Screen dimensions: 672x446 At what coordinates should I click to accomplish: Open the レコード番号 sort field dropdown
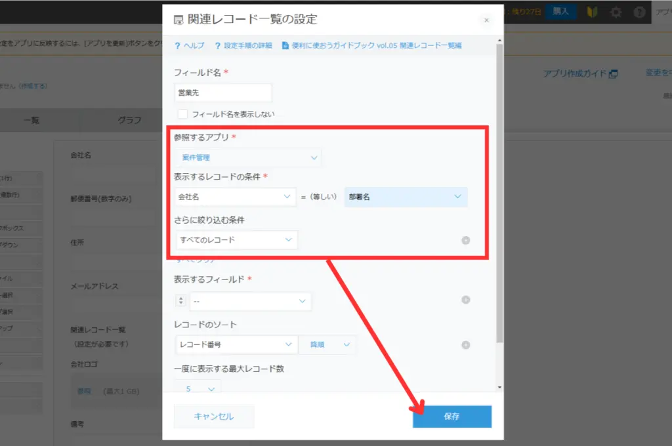coord(236,344)
